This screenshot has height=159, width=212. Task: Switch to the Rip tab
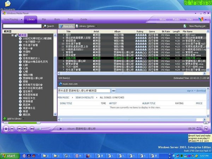click(x=44, y=19)
